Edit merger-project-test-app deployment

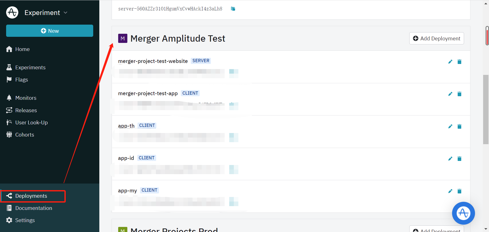[450, 94]
